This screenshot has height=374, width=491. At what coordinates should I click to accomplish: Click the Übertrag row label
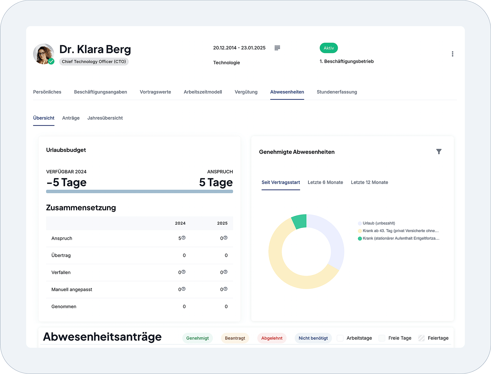point(61,256)
